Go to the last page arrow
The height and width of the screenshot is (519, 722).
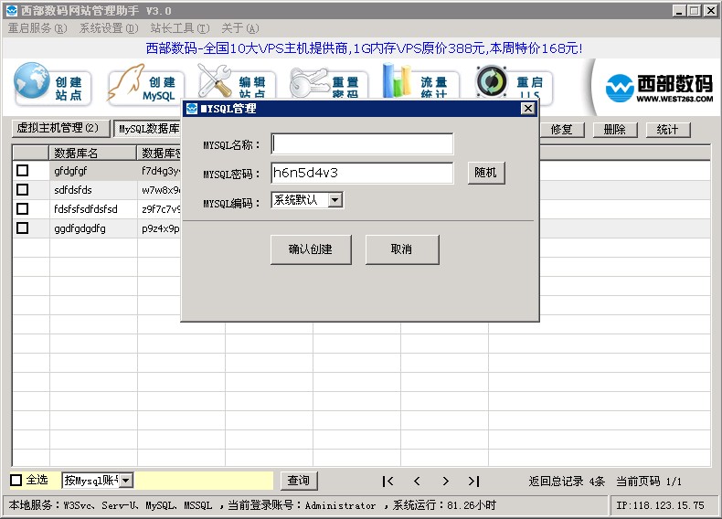click(473, 481)
